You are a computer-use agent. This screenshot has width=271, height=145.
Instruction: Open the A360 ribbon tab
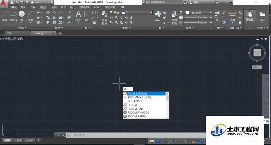click(x=97, y=7)
